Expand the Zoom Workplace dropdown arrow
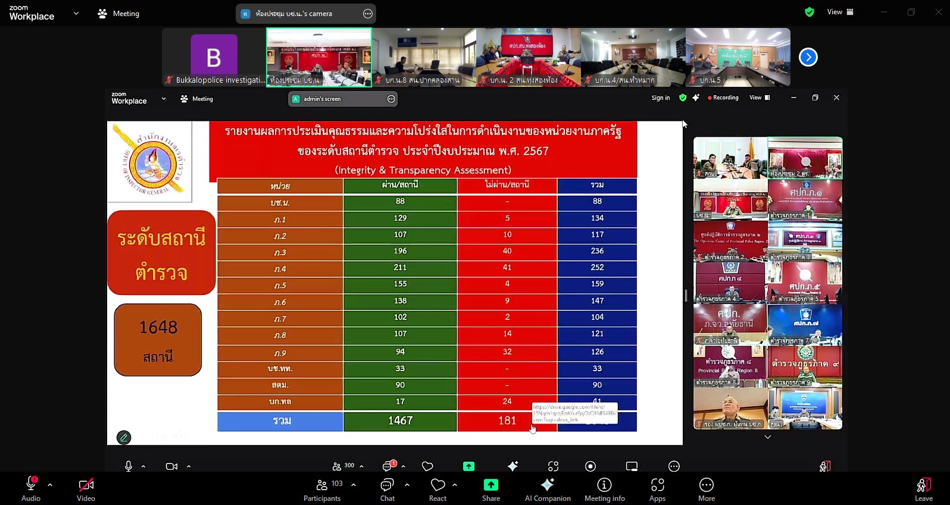Screen dimensions: 950x505 tap(76, 13)
